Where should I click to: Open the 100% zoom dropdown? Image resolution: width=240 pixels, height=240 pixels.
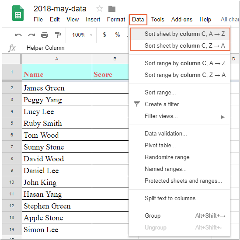[x=82, y=35]
